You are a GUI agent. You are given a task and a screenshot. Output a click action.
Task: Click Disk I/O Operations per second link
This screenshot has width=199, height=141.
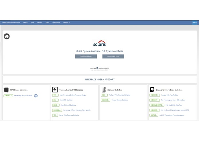tap(175, 110)
